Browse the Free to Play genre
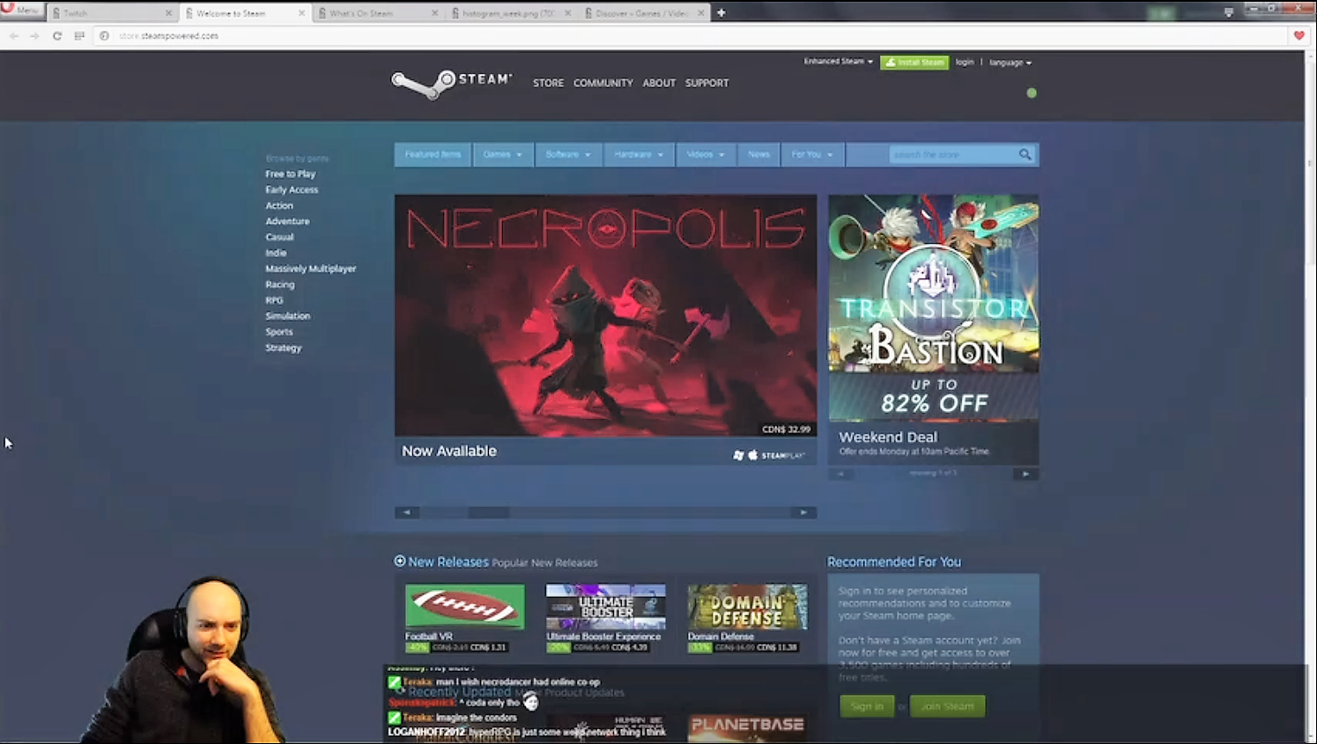 pyautogui.click(x=291, y=174)
